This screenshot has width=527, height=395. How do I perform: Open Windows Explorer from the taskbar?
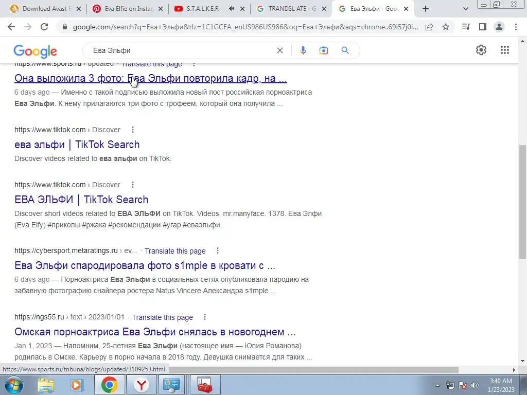(46, 385)
